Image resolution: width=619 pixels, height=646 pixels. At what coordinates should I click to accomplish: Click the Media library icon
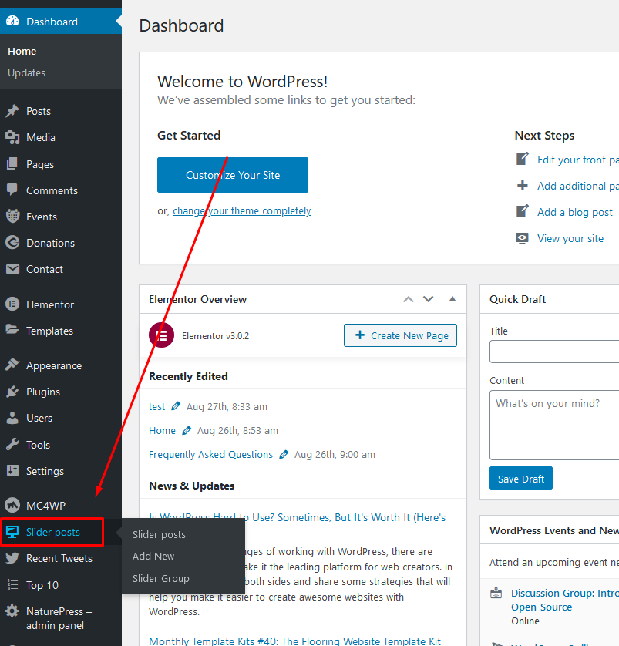tap(12, 137)
